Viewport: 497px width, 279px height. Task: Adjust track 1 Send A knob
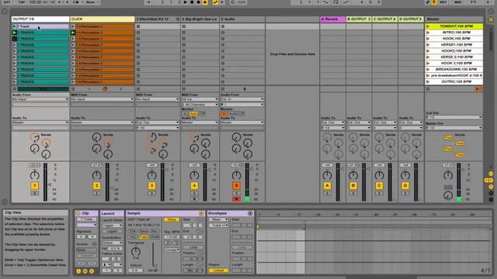(34, 138)
